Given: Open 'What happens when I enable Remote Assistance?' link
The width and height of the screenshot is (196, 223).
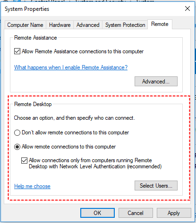Looking at the screenshot, I should tap(71, 67).
